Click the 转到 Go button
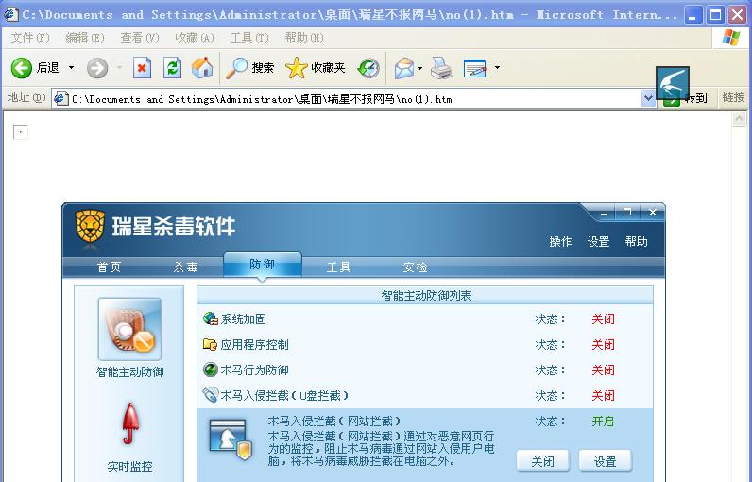The height and width of the screenshot is (482, 752). 685,98
